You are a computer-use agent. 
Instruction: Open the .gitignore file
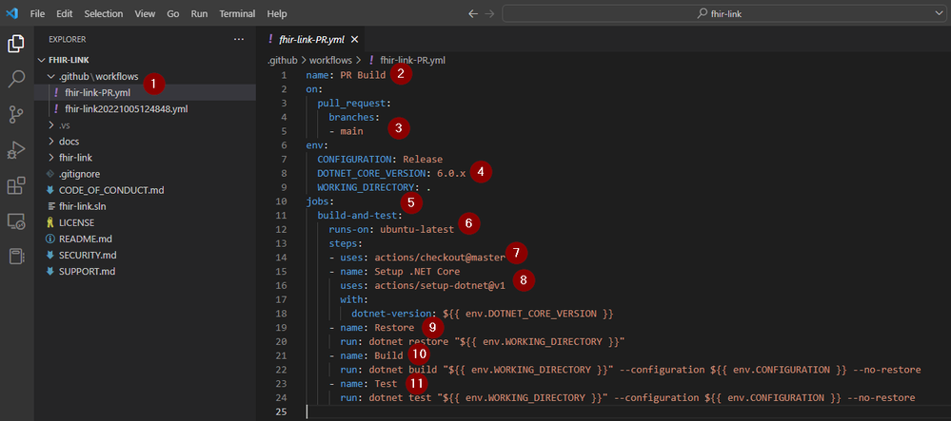(145, 174)
